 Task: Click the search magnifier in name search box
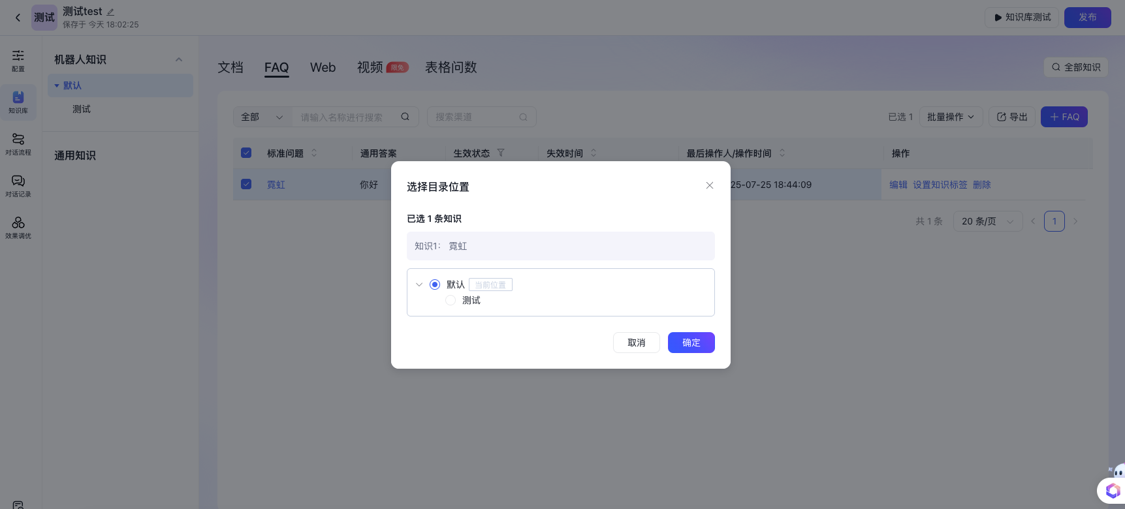click(x=405, y=117)
